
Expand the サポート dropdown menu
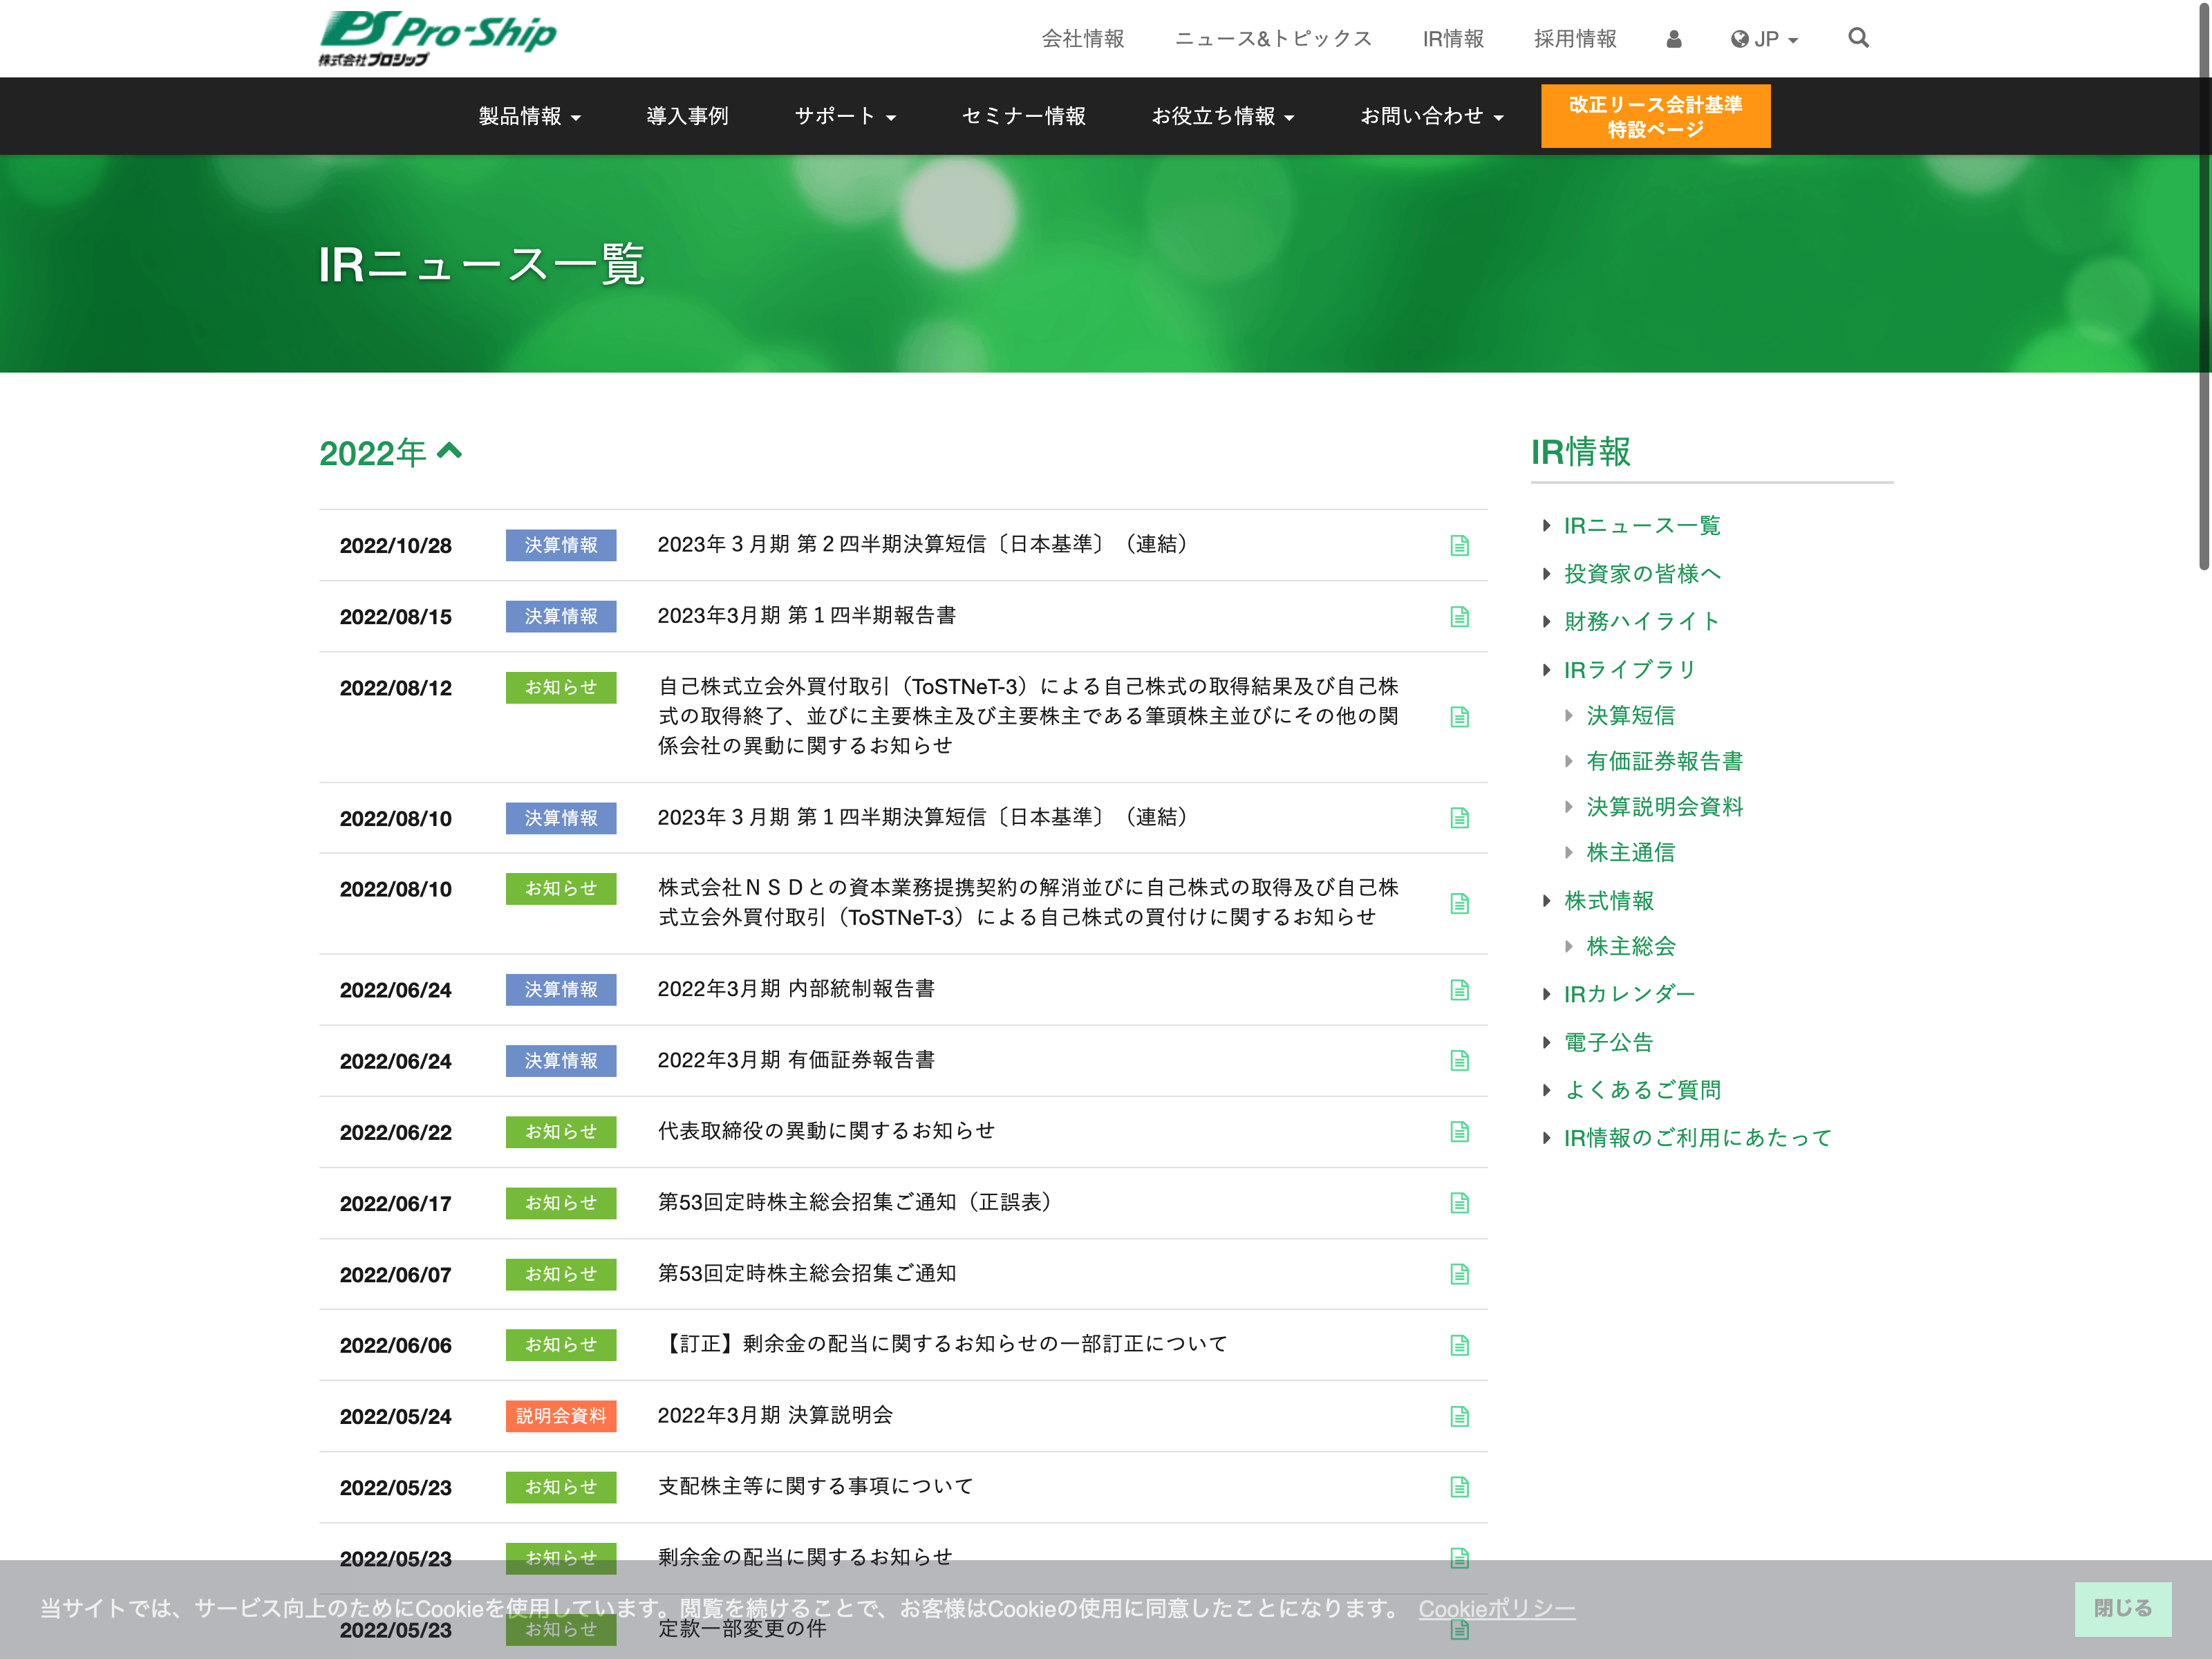pos(844,116)
